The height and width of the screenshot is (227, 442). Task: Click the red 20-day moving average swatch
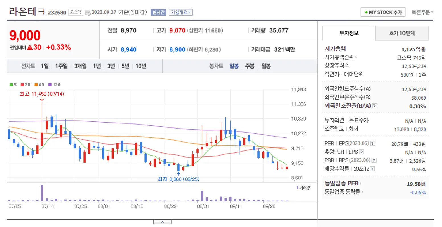click(22, 85)
